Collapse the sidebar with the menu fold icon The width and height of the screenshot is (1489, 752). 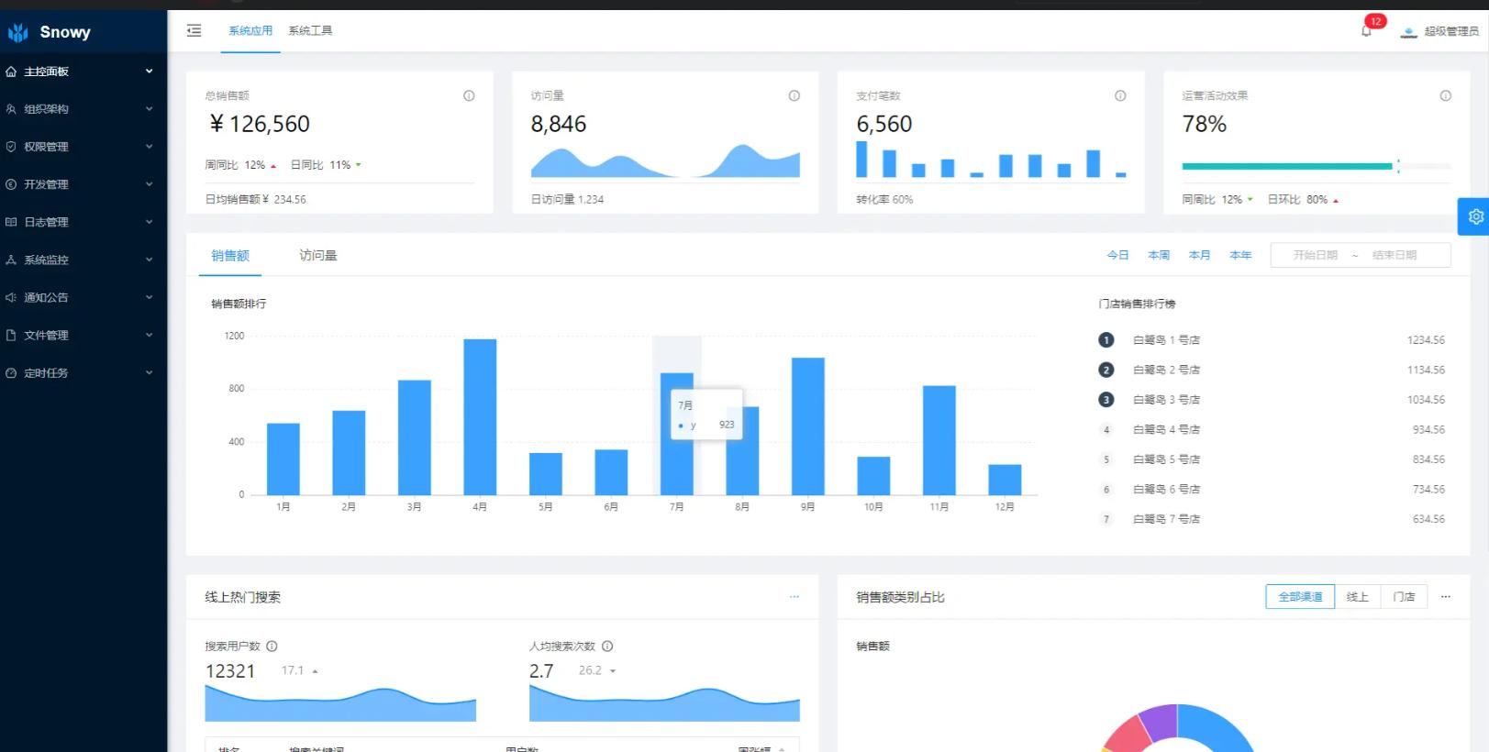(x=194, y=30)
